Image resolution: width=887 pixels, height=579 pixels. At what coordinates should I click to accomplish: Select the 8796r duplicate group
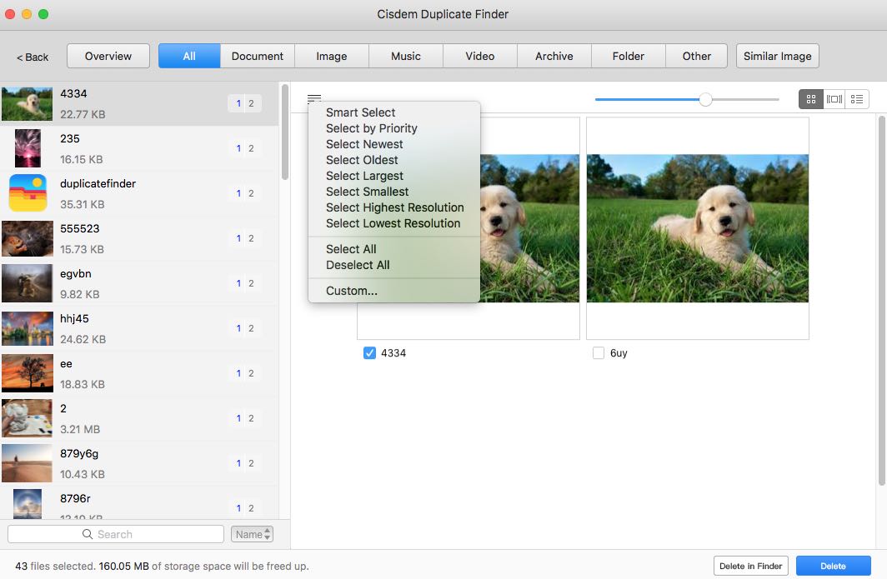[139, 503]
